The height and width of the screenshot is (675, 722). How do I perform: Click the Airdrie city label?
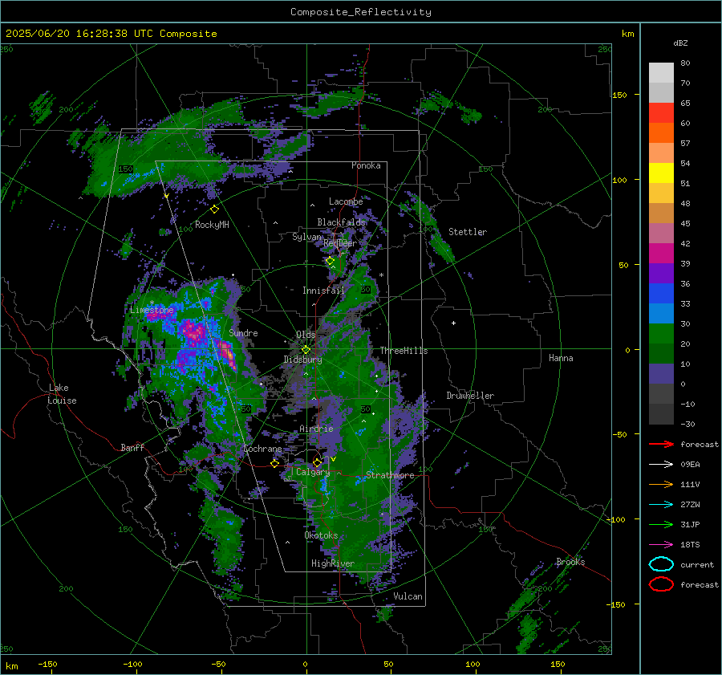coord(316,429)
